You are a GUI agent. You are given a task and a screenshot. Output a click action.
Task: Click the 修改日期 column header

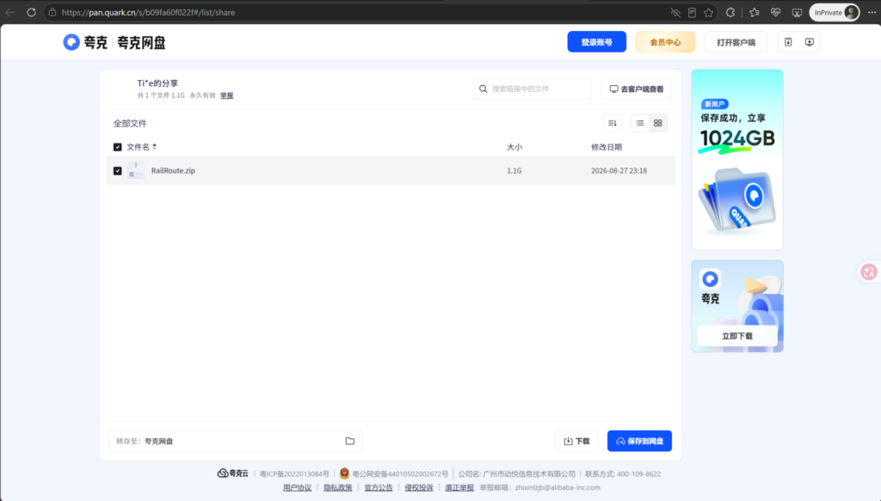(x=607, y=147)
